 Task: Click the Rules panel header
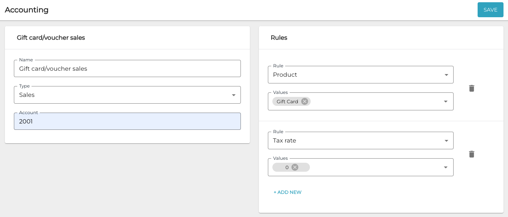coord(279,37)
